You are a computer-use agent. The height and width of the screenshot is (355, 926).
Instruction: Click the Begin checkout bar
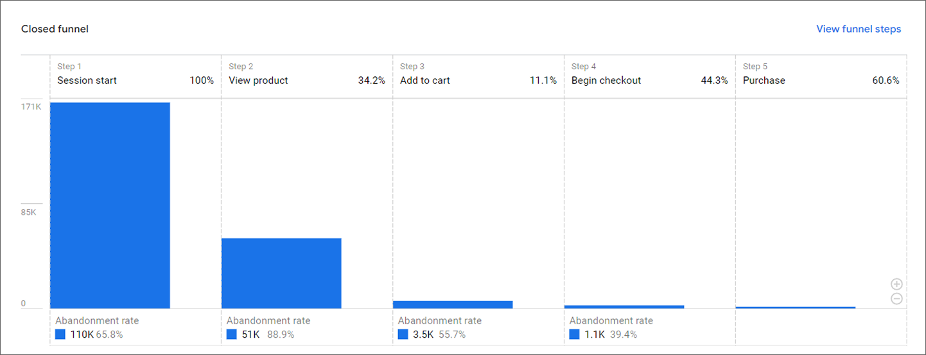(x=624, y=307)
